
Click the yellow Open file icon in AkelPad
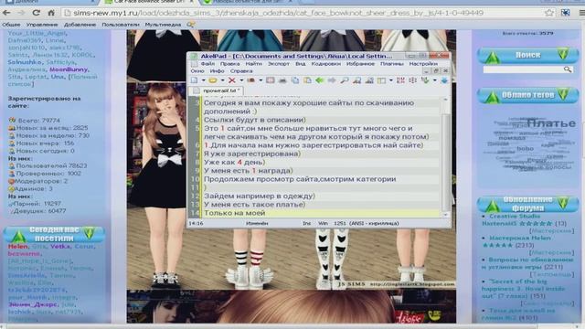213,80
